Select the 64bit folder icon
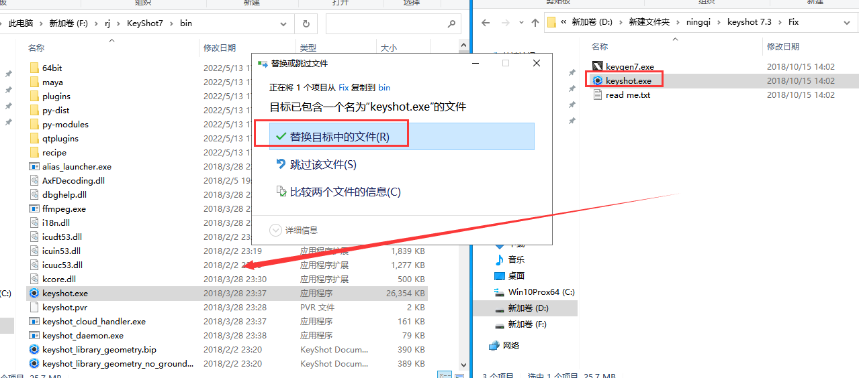The image size is (859, 378). pos(35,68)
